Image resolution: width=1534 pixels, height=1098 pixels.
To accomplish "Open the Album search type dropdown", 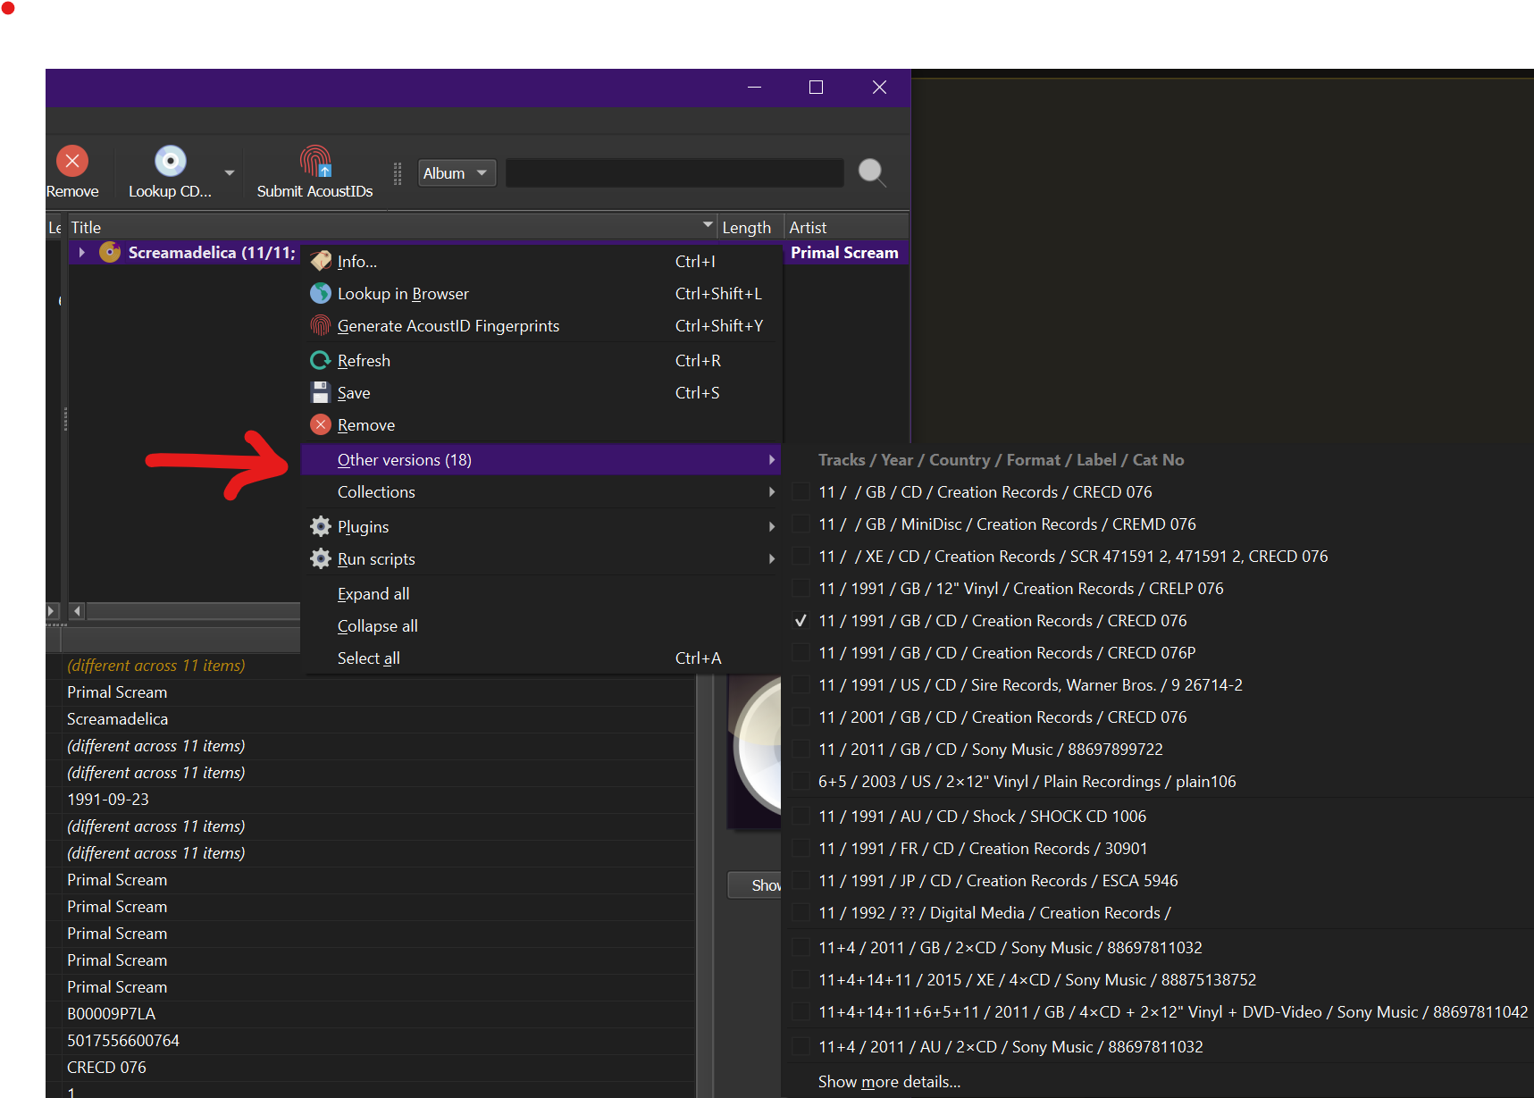I will [x=457, y=172].
